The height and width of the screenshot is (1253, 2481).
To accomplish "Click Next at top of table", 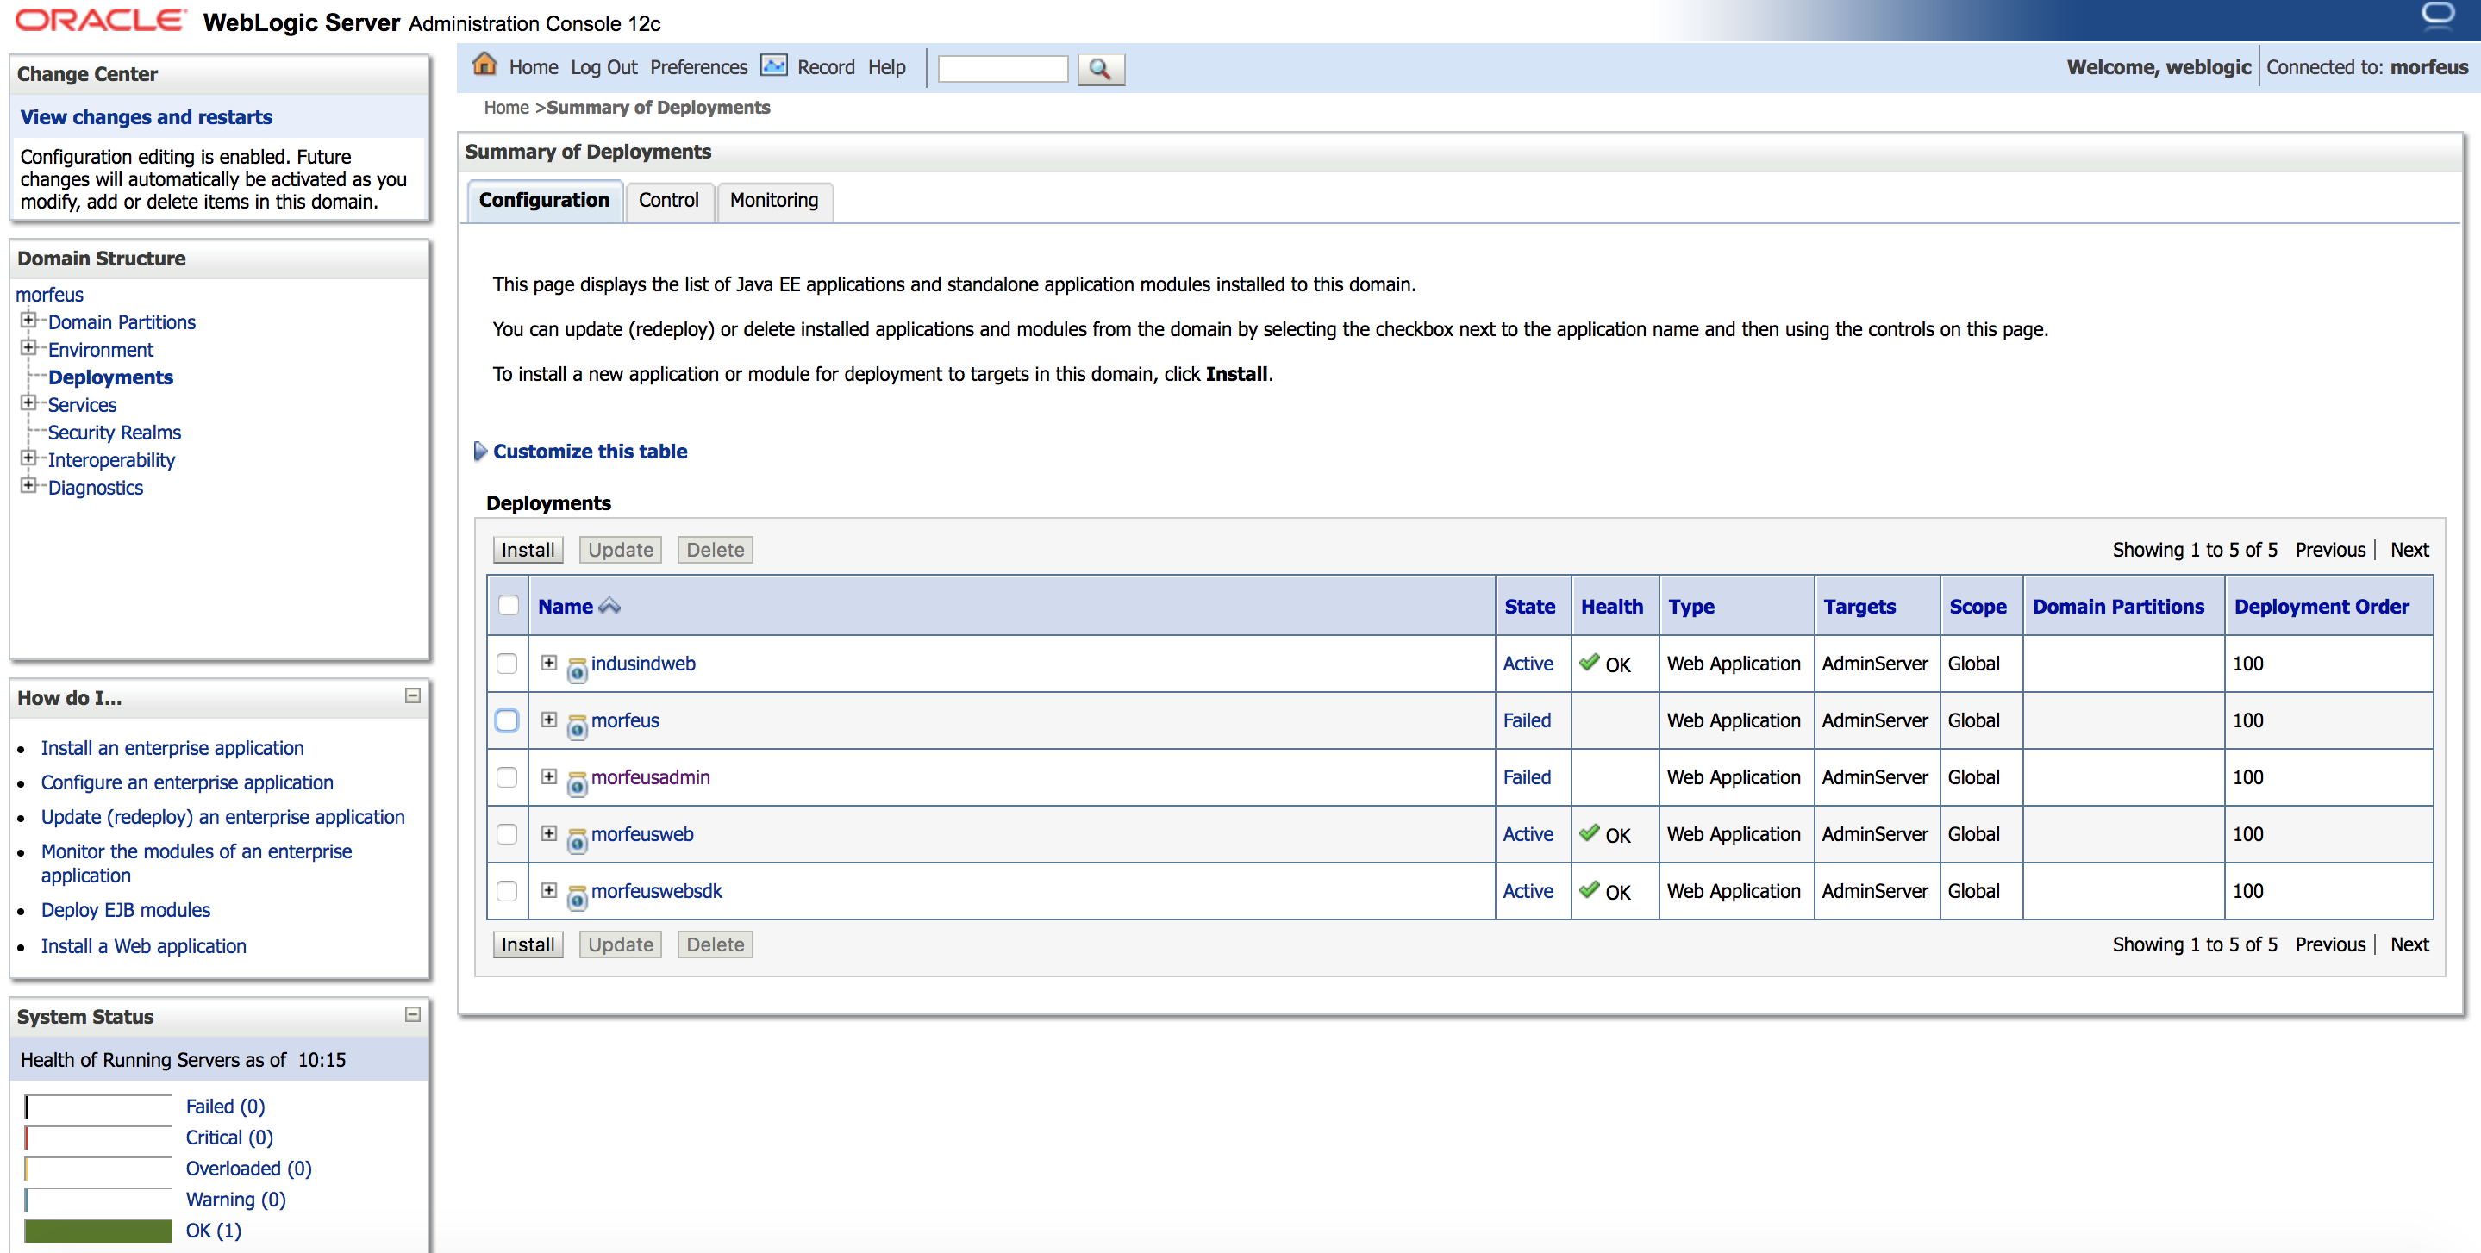I will 2409,550.
